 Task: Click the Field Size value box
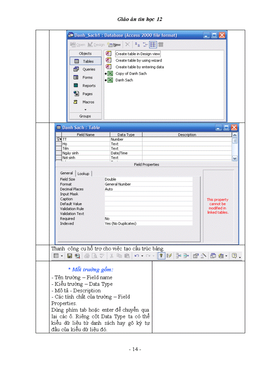[148, 179]
